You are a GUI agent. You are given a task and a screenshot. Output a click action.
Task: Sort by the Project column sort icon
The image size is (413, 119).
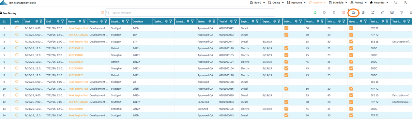click(101, 21)
